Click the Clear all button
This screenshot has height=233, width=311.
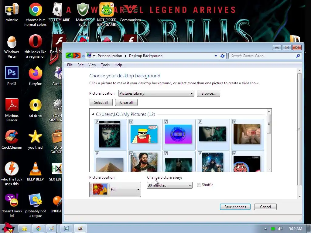point(126,103)
